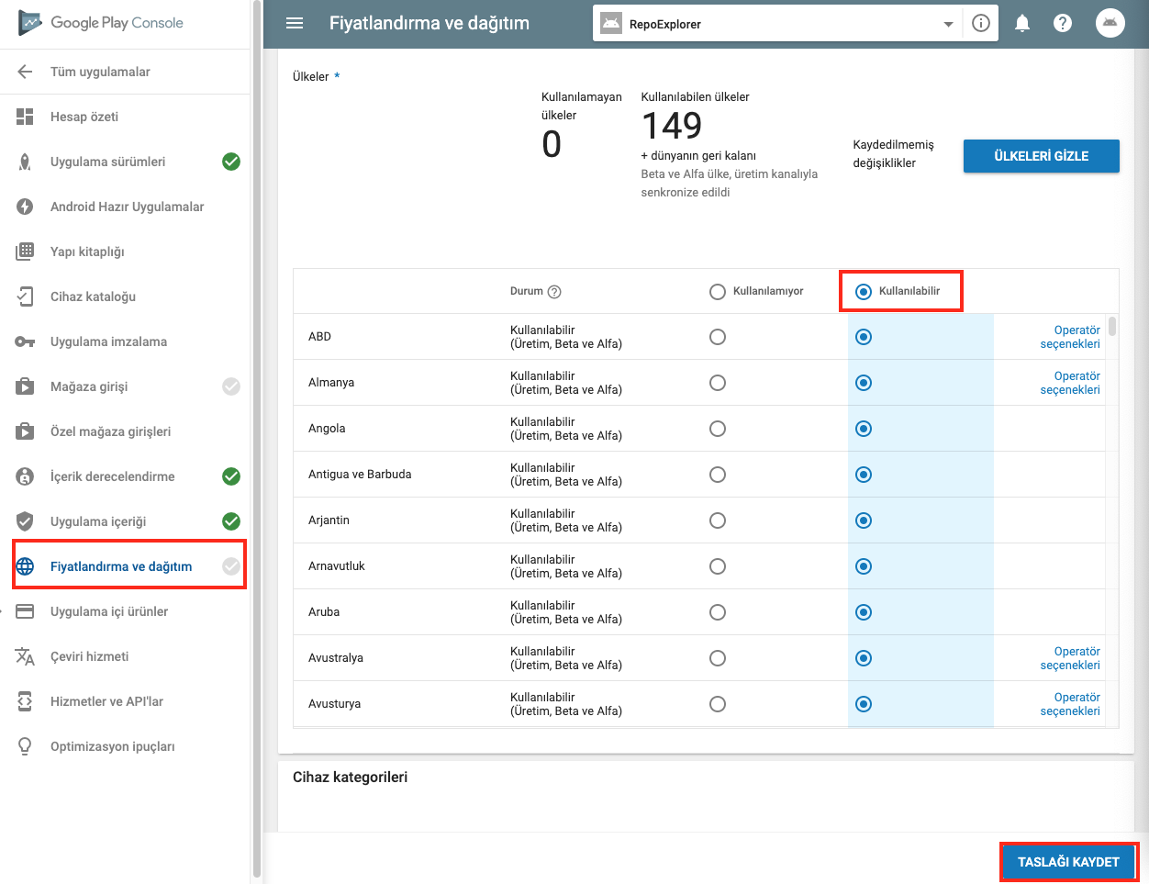This screenshot has height=884, width=1149.
Task: Click the ÜLKELERİ GİZLE button
Action: 1041,156
